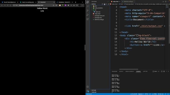This screenshot has height=95, width=170.
Task: Switch to JUPYTER panel tab
Action: [145, 72]
